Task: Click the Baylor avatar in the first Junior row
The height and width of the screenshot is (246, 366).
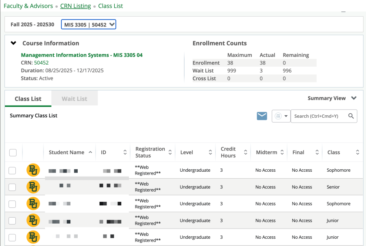Action: [33, 220]
